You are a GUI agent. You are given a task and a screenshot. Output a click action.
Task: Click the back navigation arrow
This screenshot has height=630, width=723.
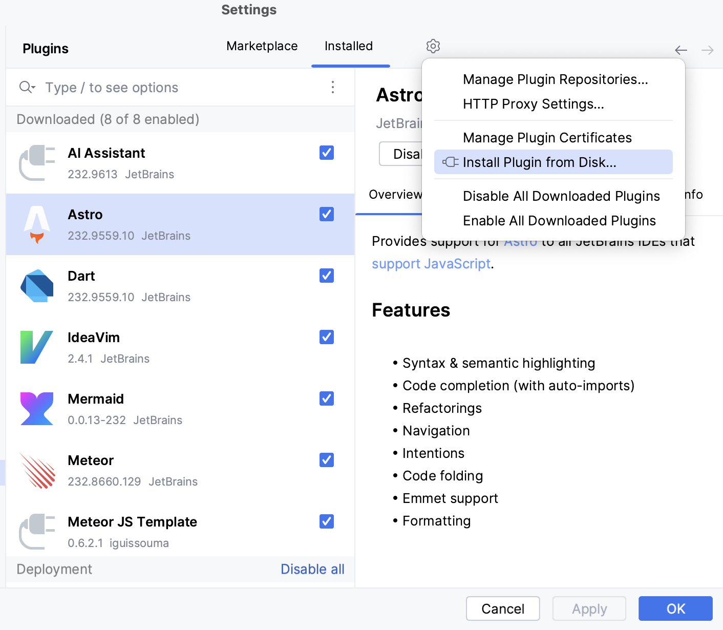(x=681, y=50)
